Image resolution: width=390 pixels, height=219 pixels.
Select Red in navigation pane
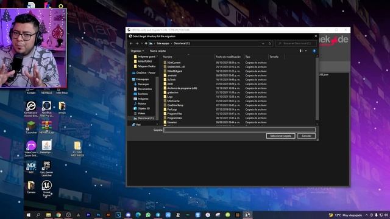click(x=136, y=124)
